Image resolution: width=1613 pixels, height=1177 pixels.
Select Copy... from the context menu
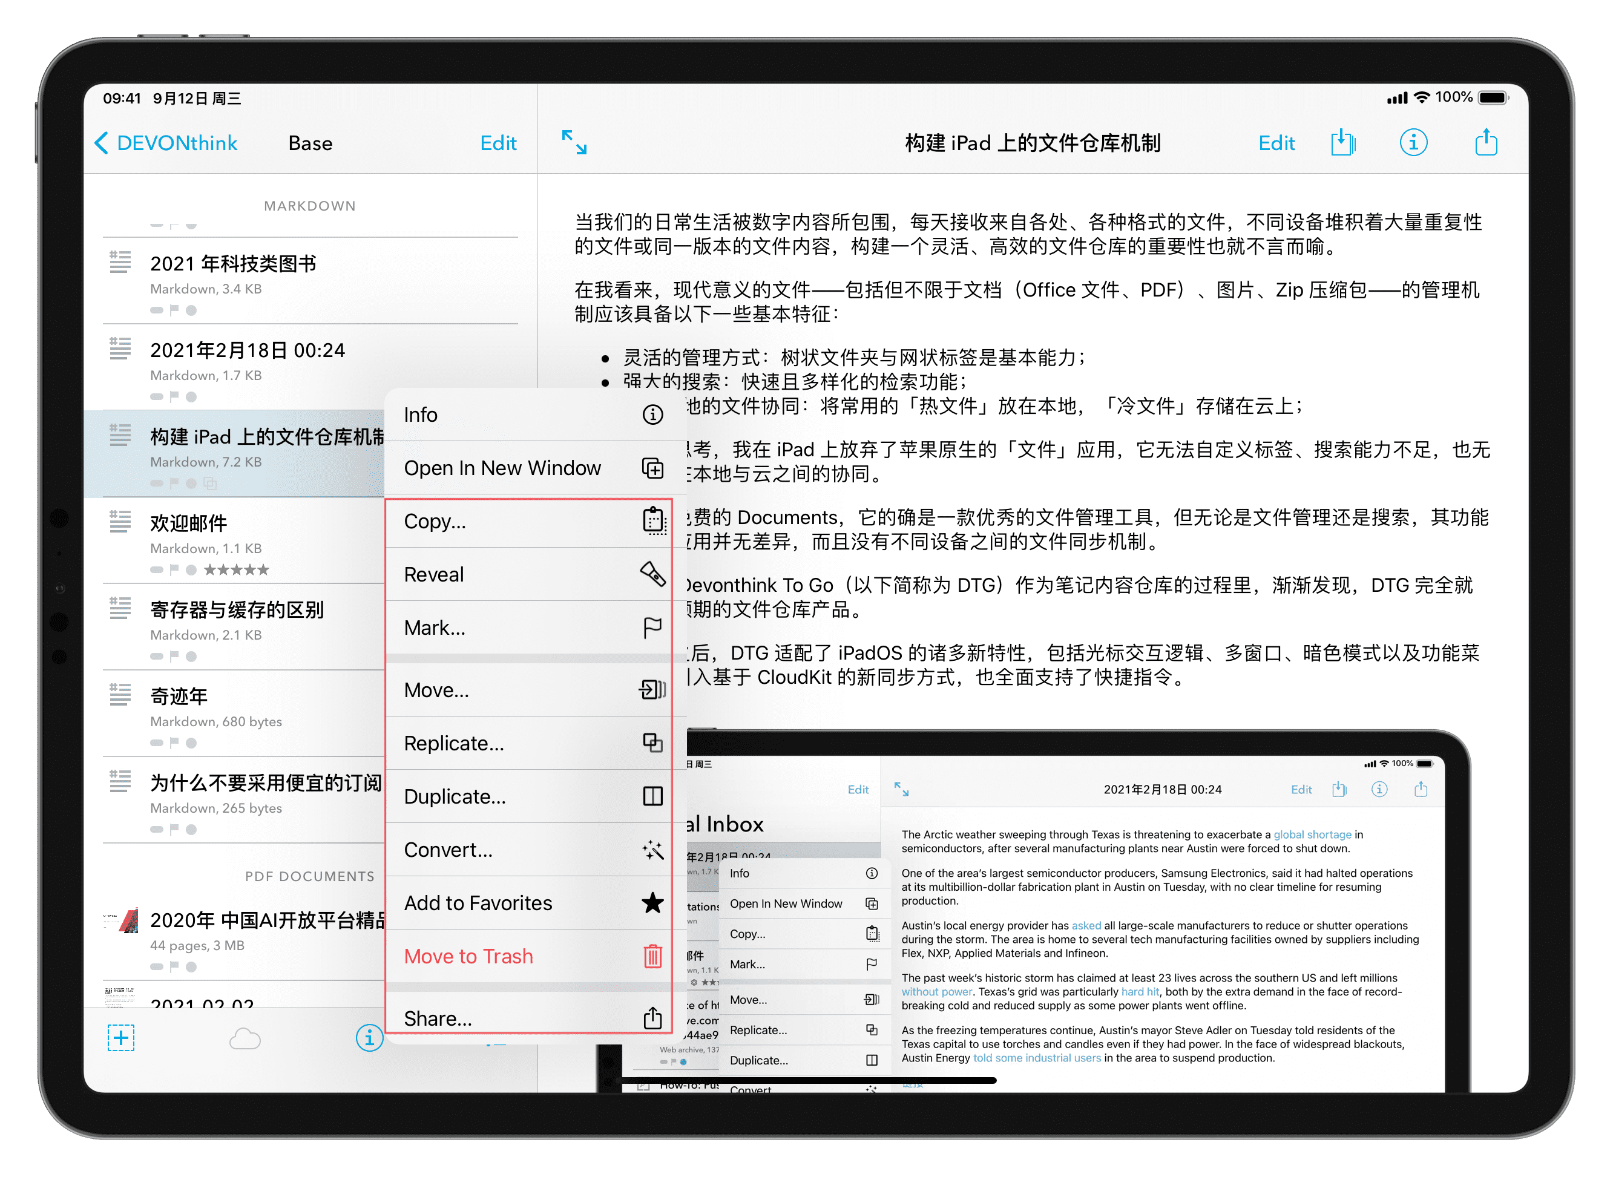(x=534, y=522)
